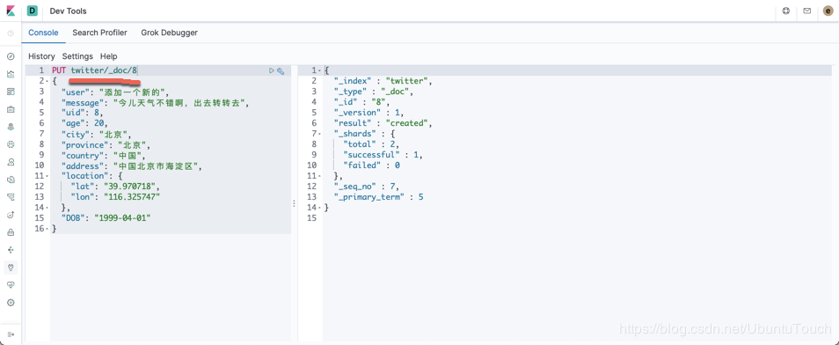Collapse the request body at line 2
This screenshot has height=345, width=839.
(x=47, y=81)
